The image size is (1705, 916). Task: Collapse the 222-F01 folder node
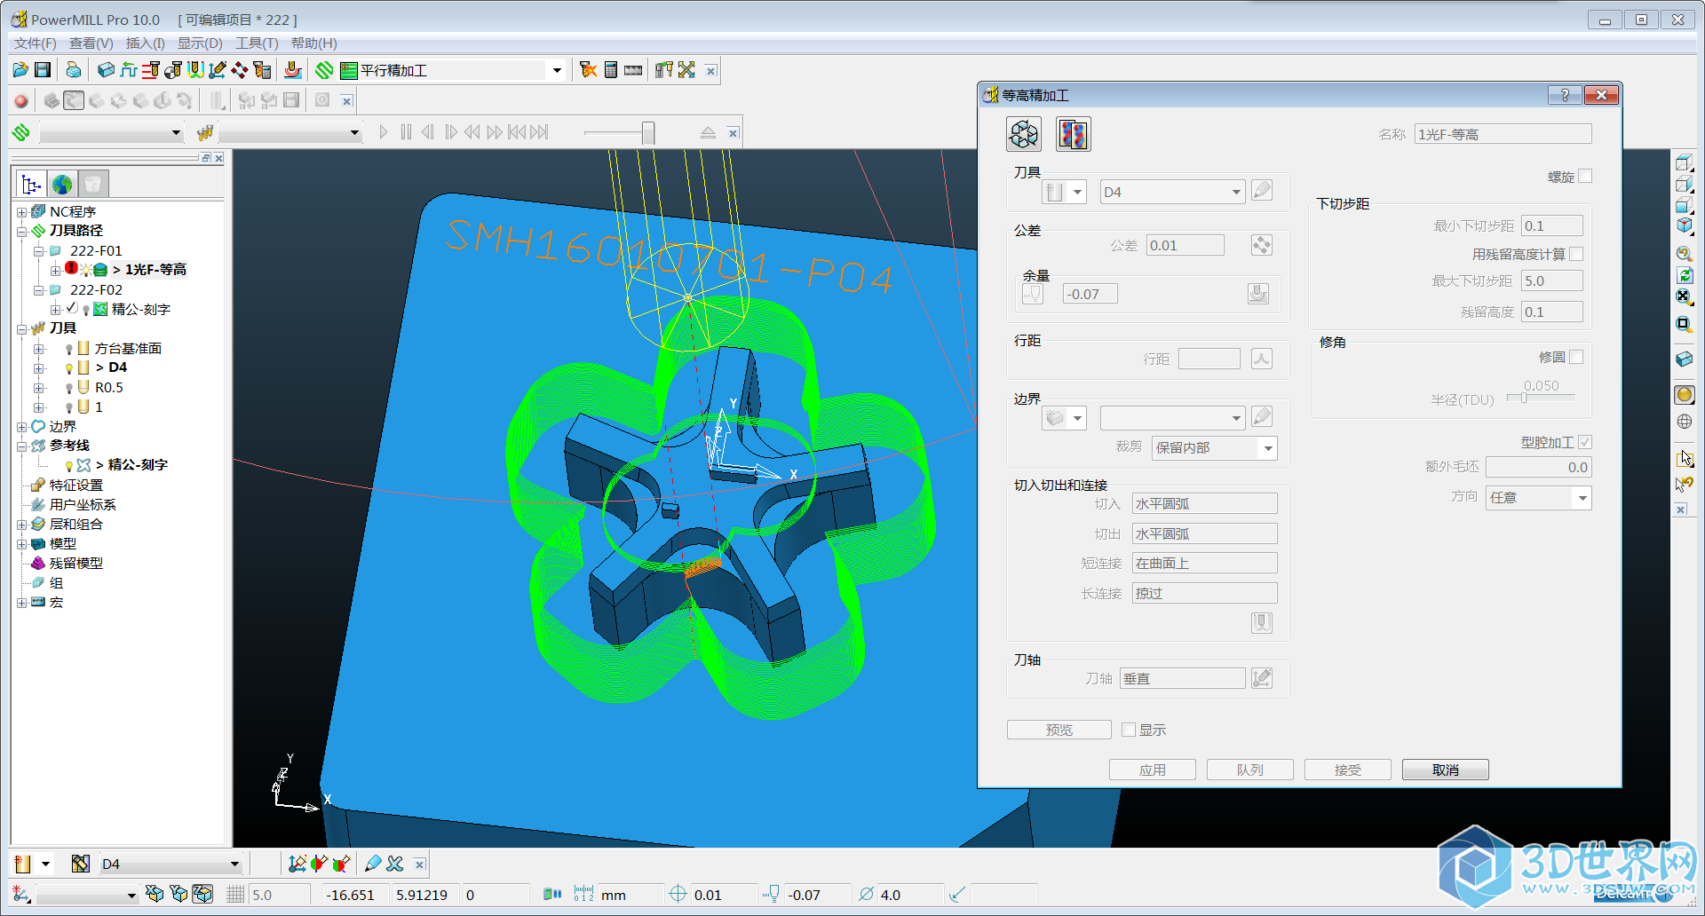[x=39, y=251]
